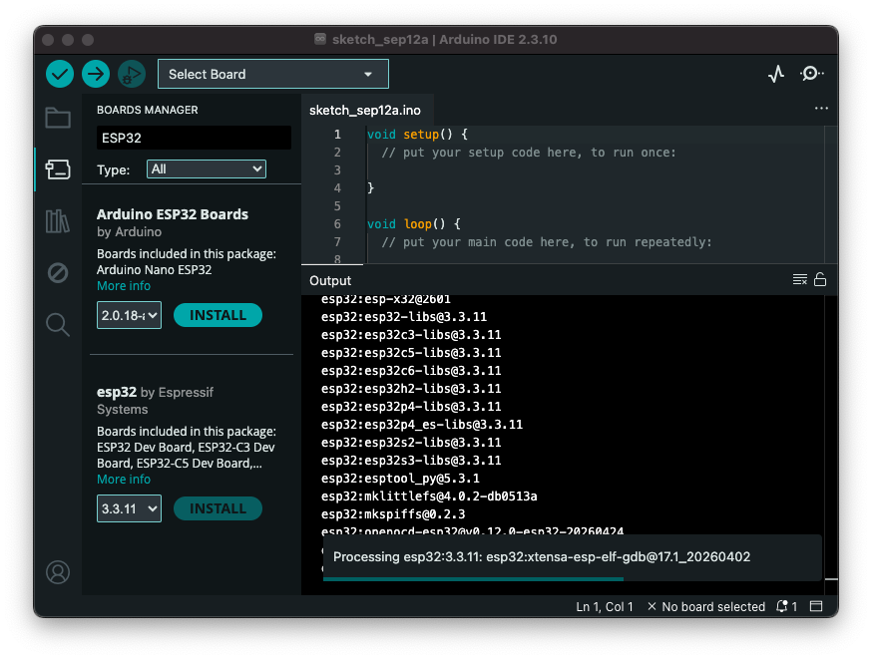The image size is (872, 659).
Task: Click the Arduino ESP32 Boards title
Action: point(173,214)
